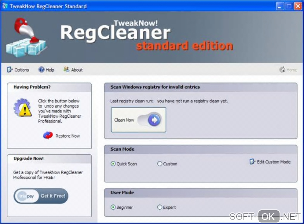The image size is (304, 224).
Task: Start cleaning with the Clean Now button
Action: (139, 120)
